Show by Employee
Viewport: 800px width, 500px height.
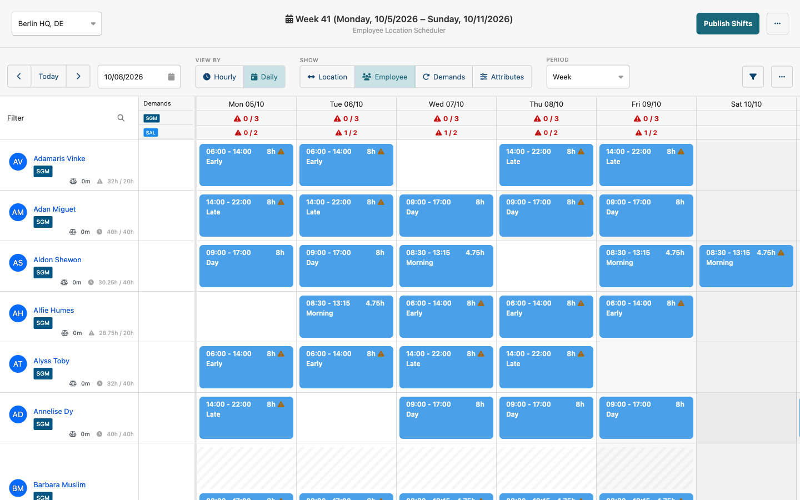click(x=385, y=77)
